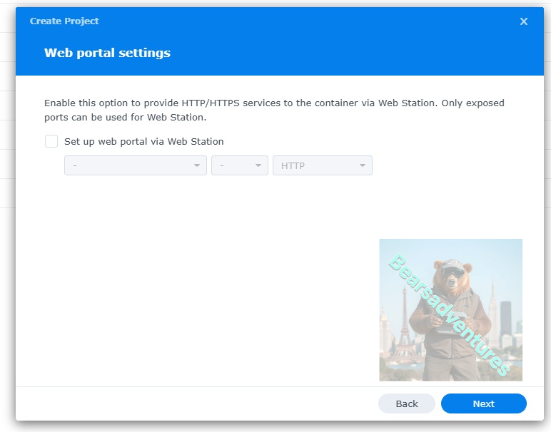Close the Create Project dialog
This screenshot has height=432, width=551.
pyautogui.click(x=524, y=21)
